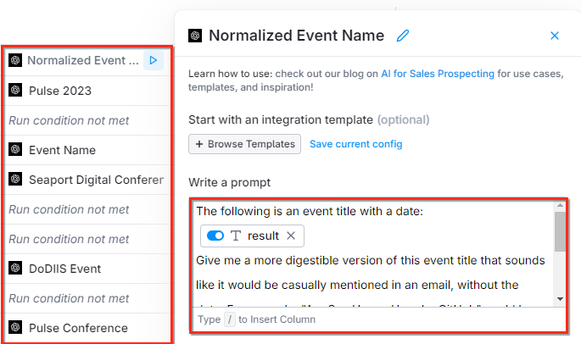Click the prompt scrollbar thumb
Image resolution: width=581 pixels, height=344 pixels.
(560, 232)
